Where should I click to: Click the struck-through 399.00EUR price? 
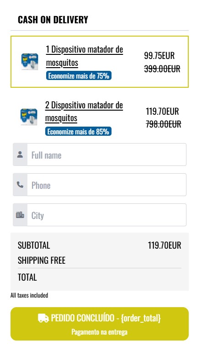pos(162,69)
